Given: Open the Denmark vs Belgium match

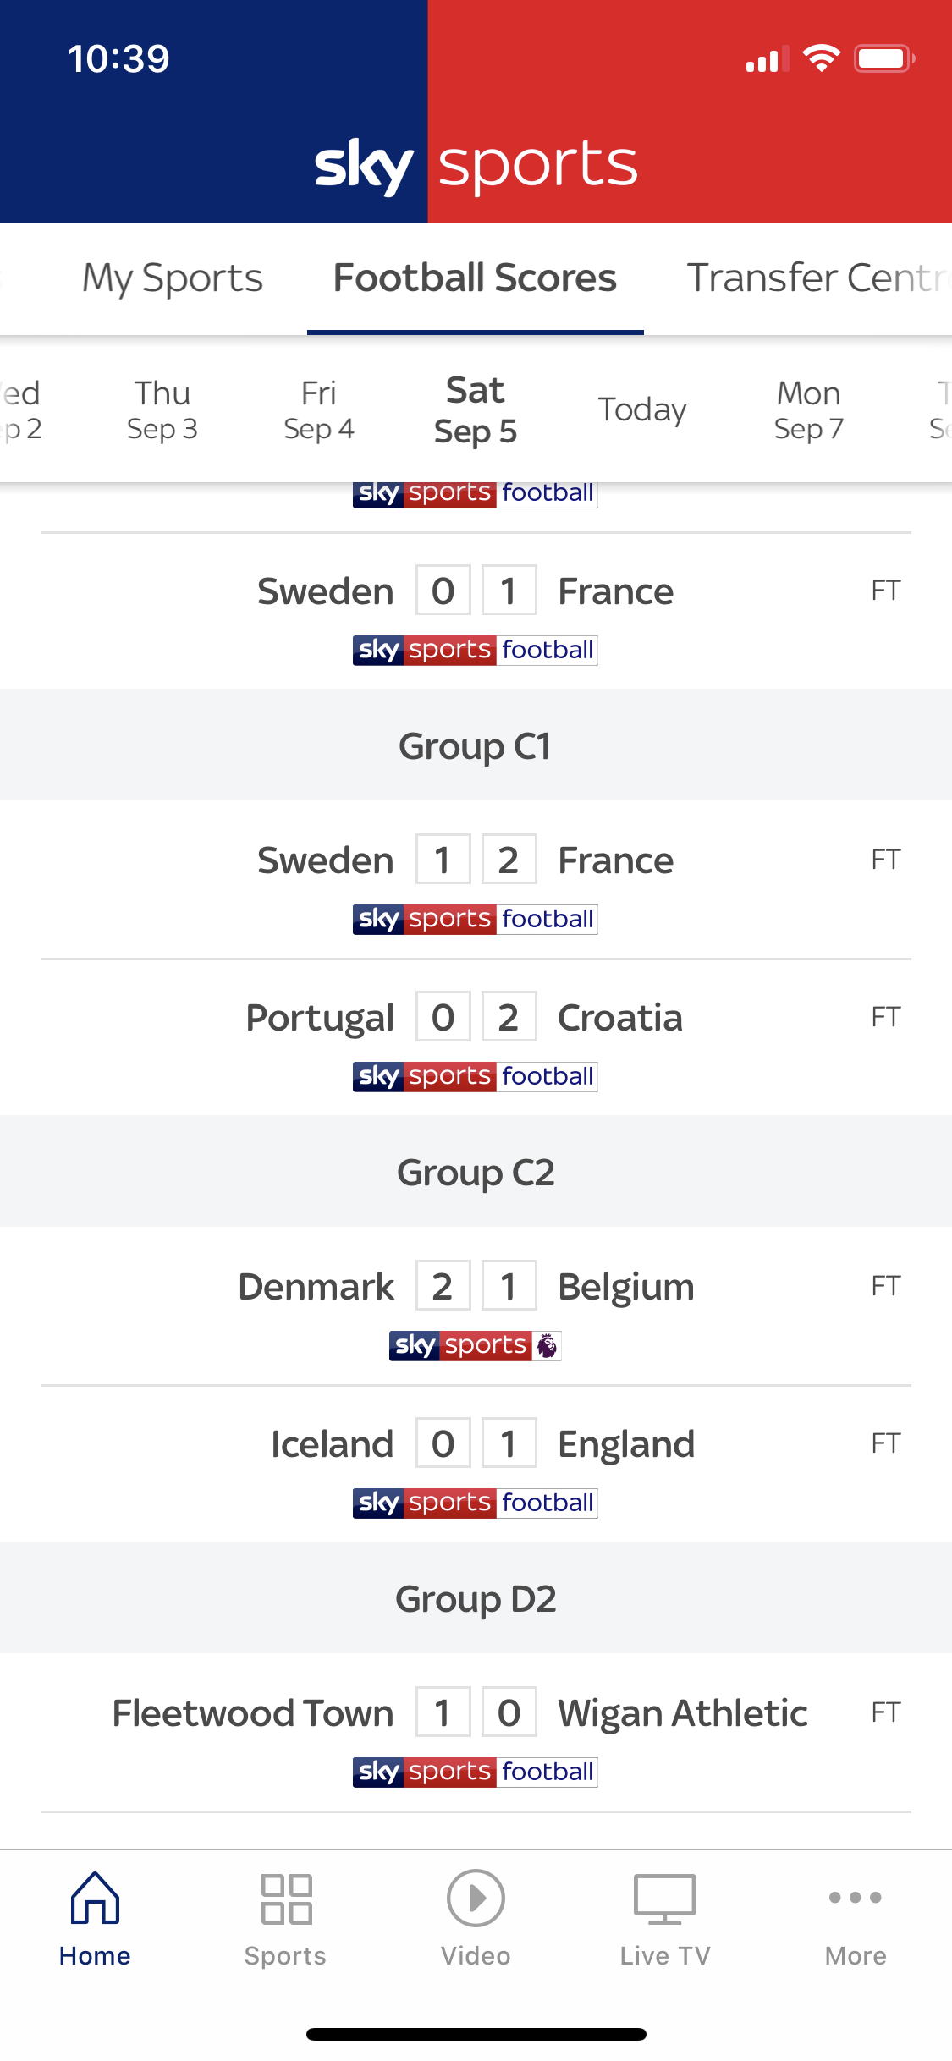Looking at the screenshot, I should pyautogui.click(x=476, y=1287).
